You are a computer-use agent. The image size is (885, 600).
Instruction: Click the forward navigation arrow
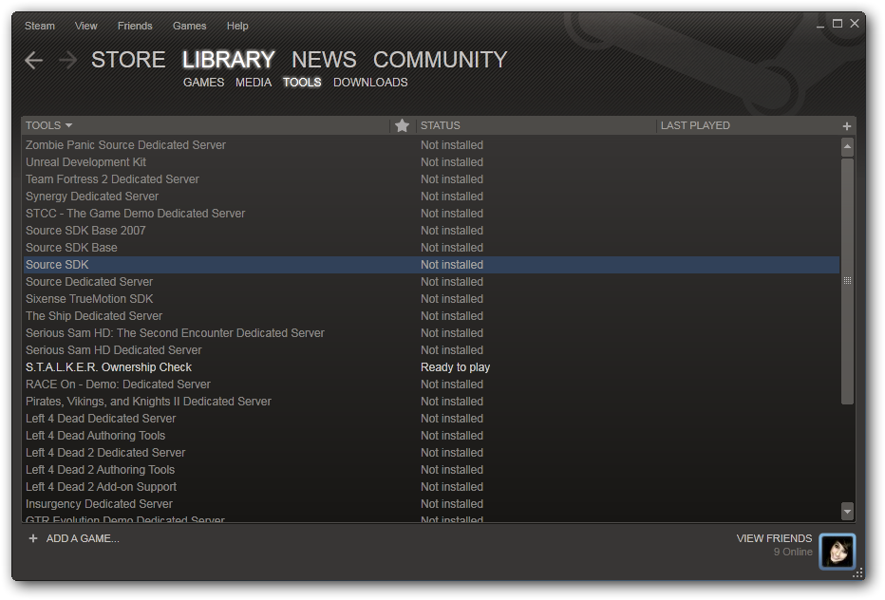[x=67, y=61]
